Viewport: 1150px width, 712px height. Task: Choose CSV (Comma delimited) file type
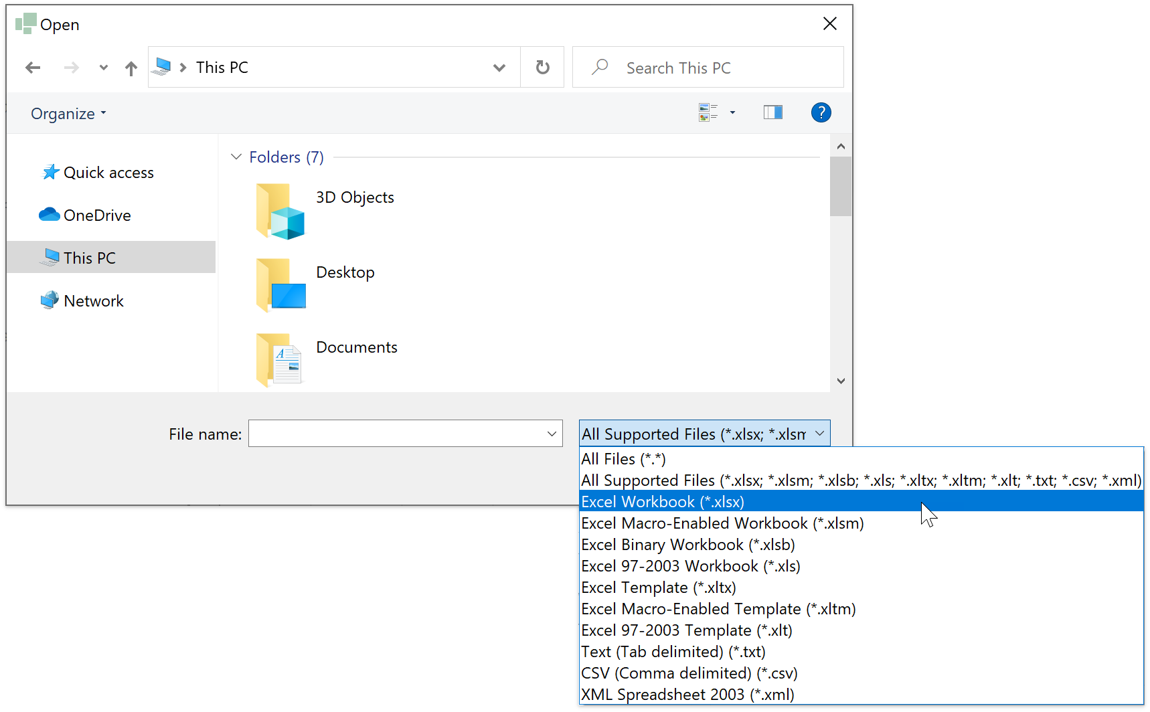click(x=689, y=673)
